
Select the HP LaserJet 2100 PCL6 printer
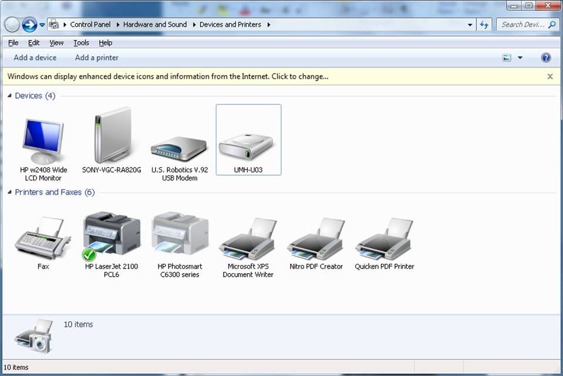(112, 236)
